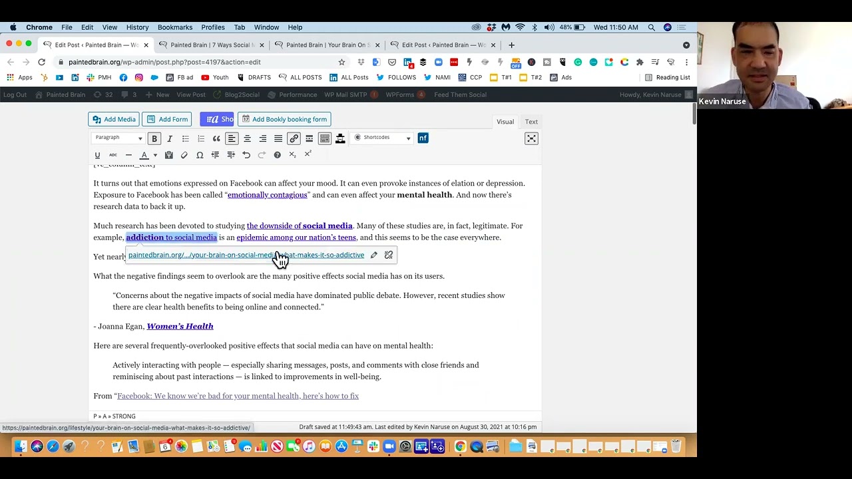Toggle bold formatting in editor toolbar
Viewport: 852px width, 479px height.
154,138
